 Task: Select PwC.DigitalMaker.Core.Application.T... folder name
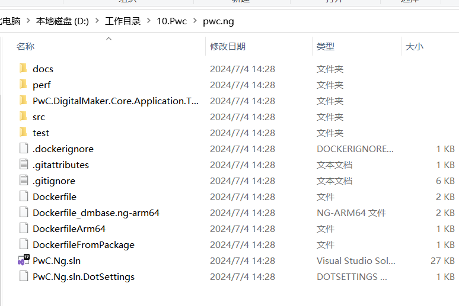(116, 101)
